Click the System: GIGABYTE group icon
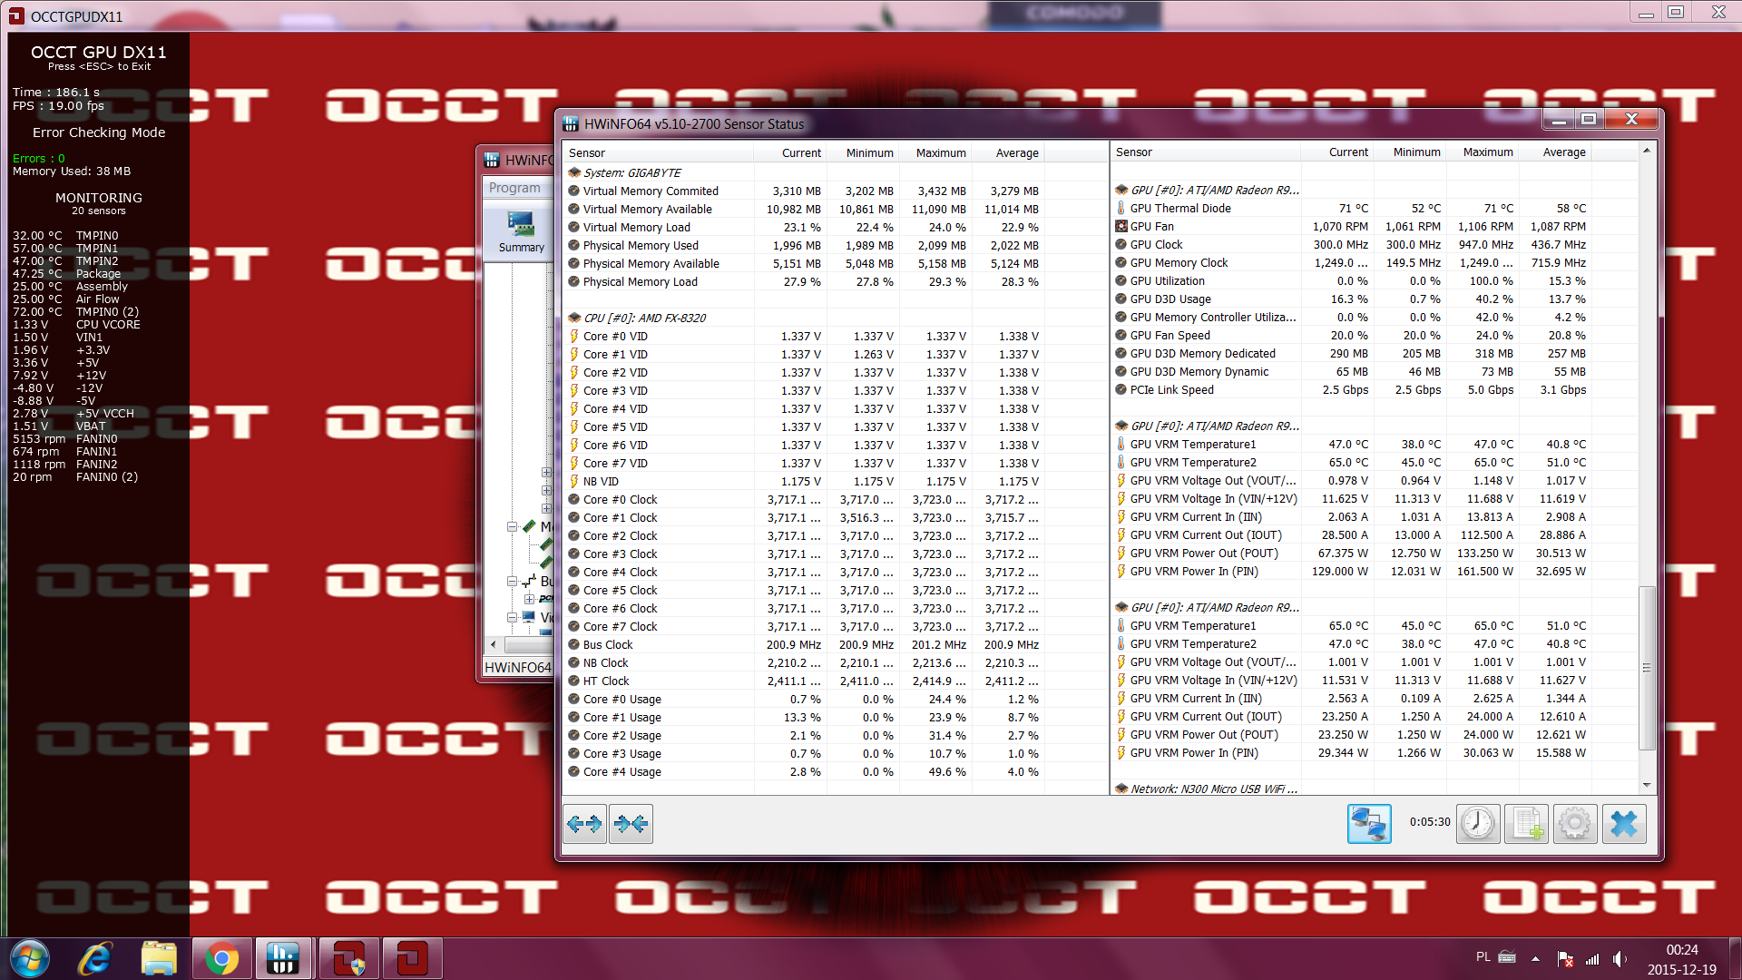 pos(574,172)
